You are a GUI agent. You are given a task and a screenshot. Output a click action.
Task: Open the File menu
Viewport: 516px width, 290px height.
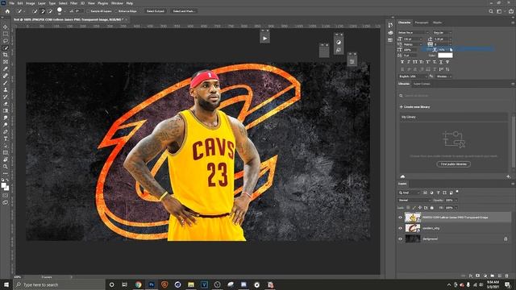pos(12,3)
